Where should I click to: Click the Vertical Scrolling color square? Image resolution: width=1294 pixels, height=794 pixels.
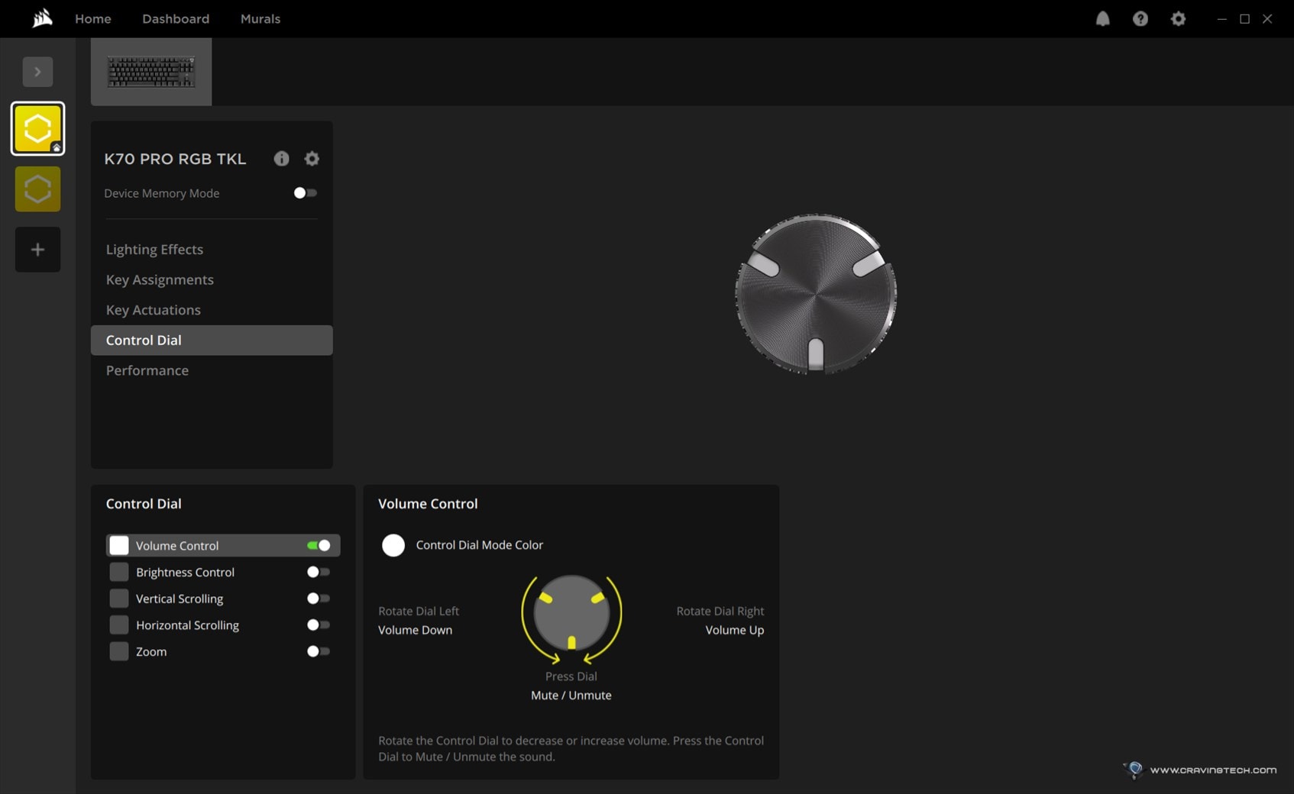[x=119, y=599]
